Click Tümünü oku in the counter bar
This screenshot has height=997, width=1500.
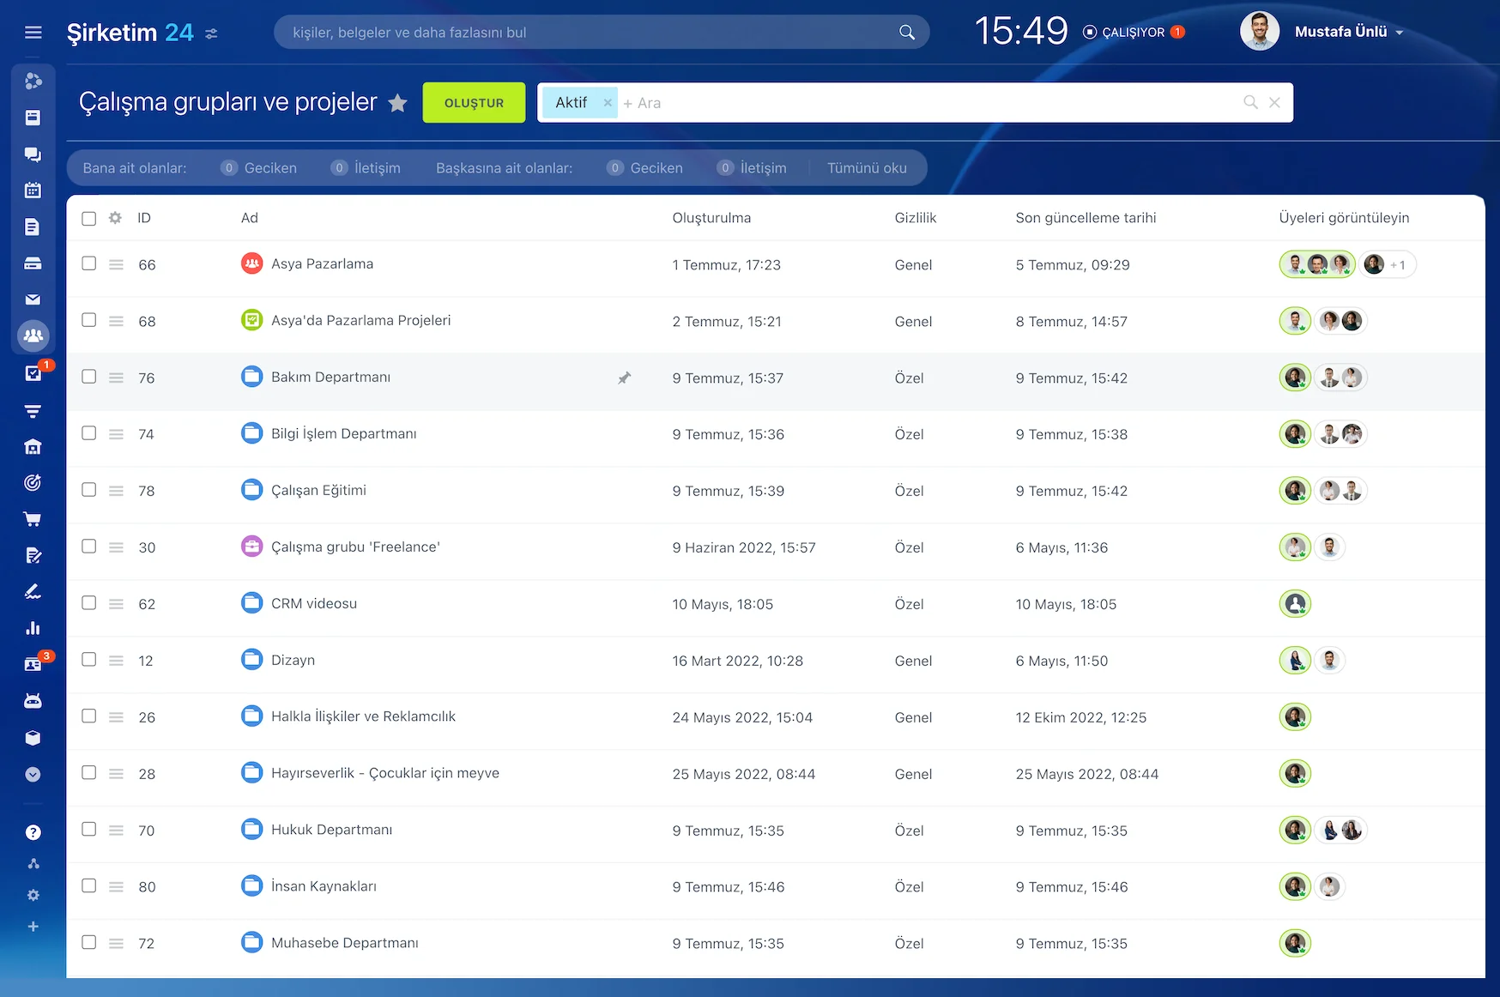click(x=867, y=168)
